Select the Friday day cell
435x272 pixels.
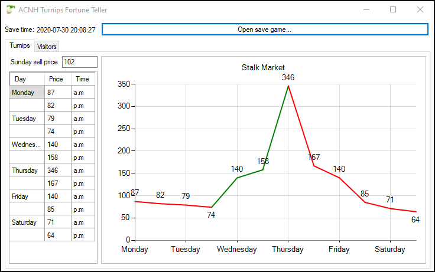coord(27,196)
